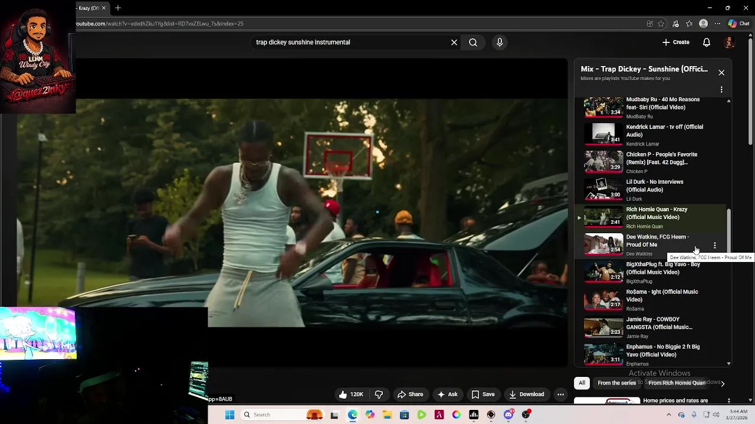Screen dimensions: 755x424
Task: Select the From Rich Homie Quan chip
Action: [x=677, y=383]
